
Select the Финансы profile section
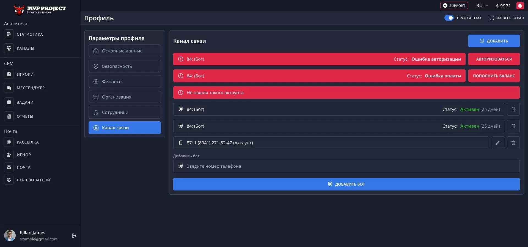click(x=125, y=82)
